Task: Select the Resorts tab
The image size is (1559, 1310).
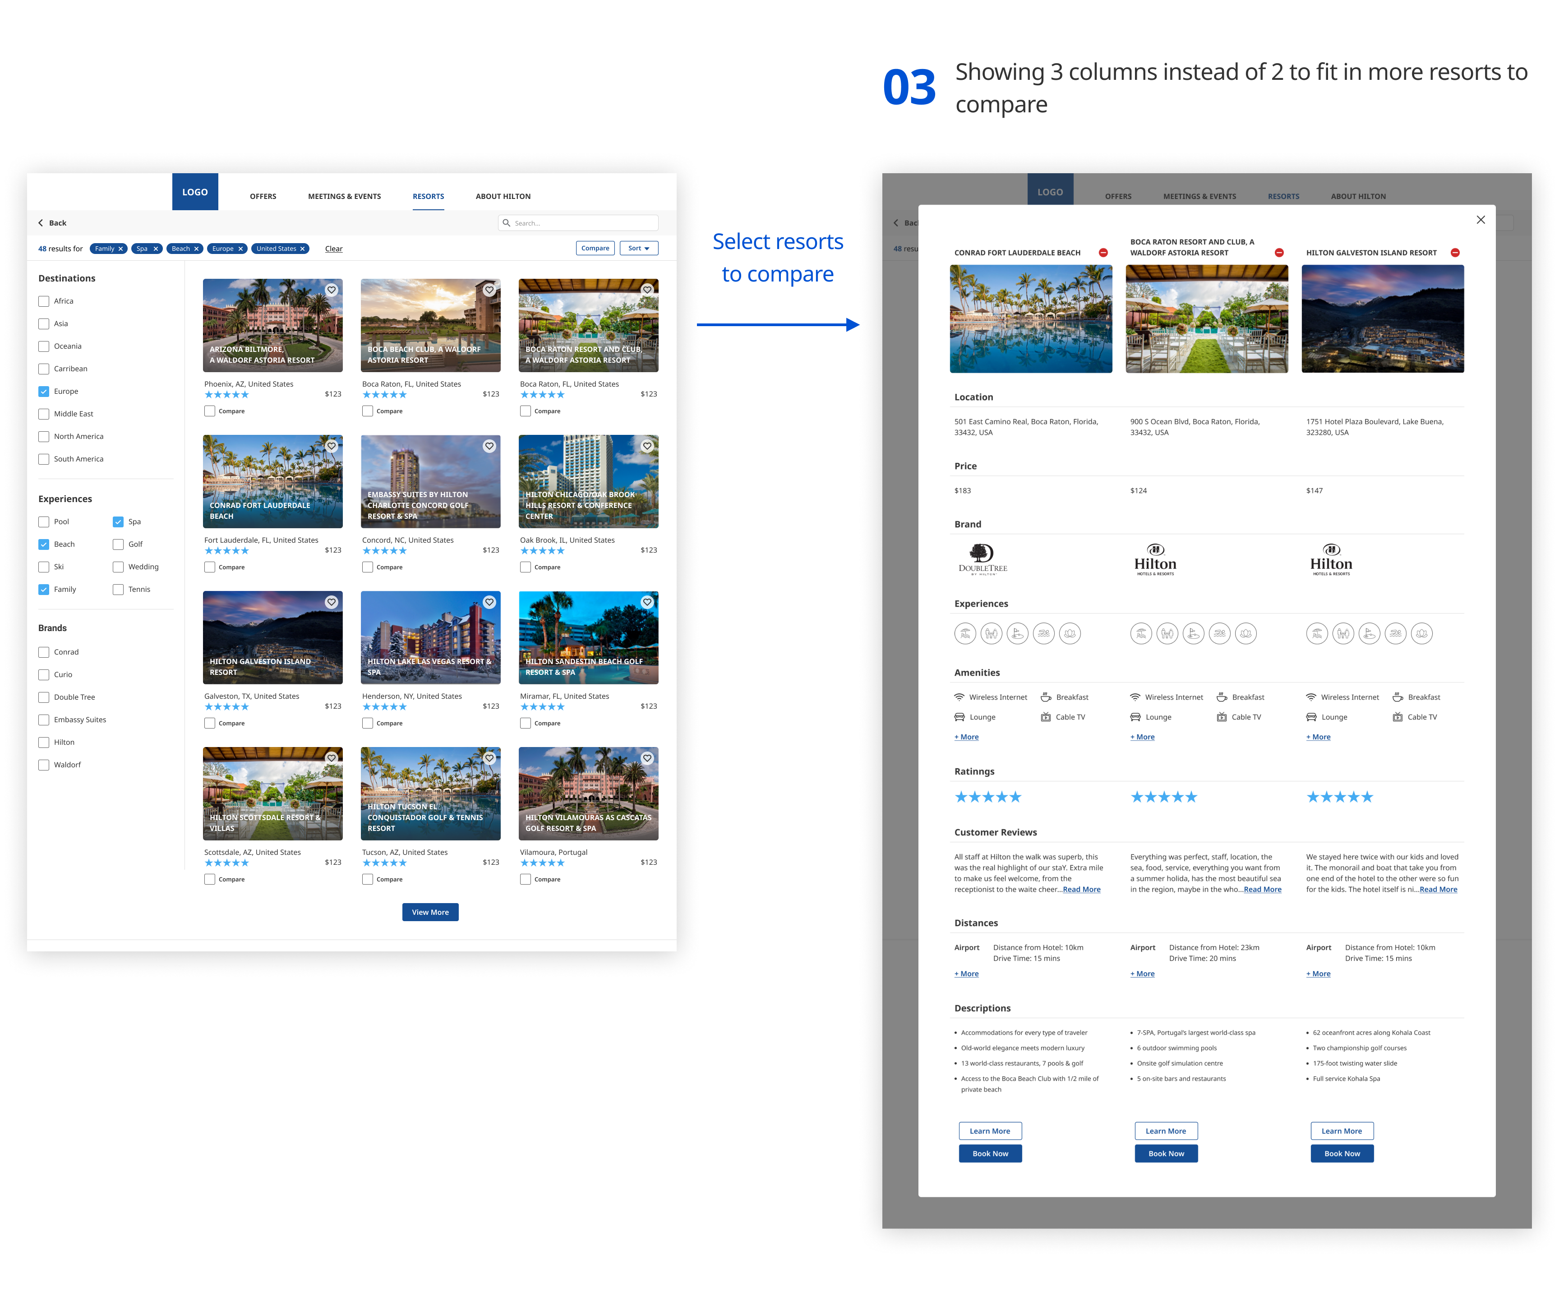Action: (x=428, y=197)
